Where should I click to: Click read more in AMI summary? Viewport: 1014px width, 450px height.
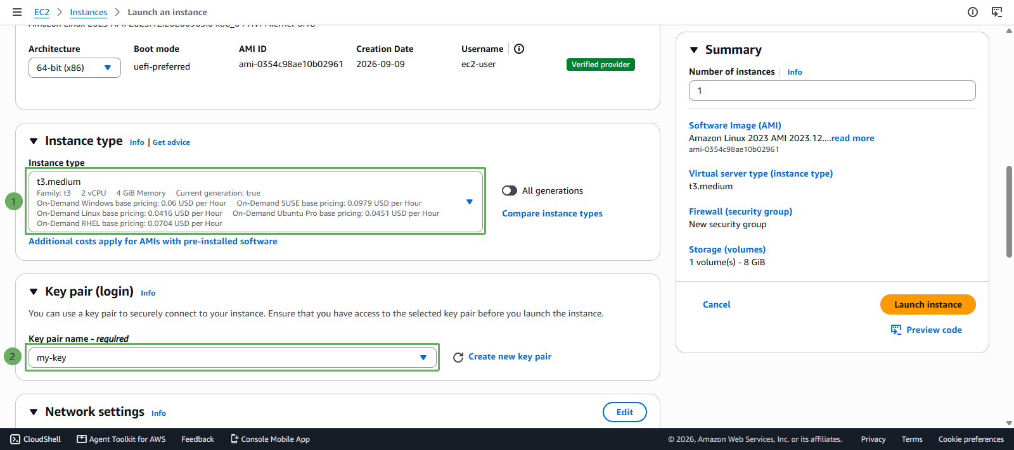852,138
